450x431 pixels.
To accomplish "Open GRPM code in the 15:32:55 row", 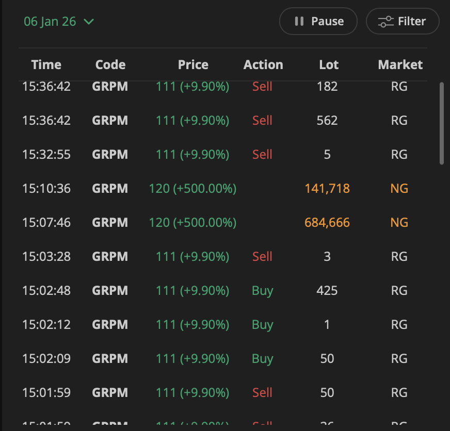I will [x=110, y=155].
